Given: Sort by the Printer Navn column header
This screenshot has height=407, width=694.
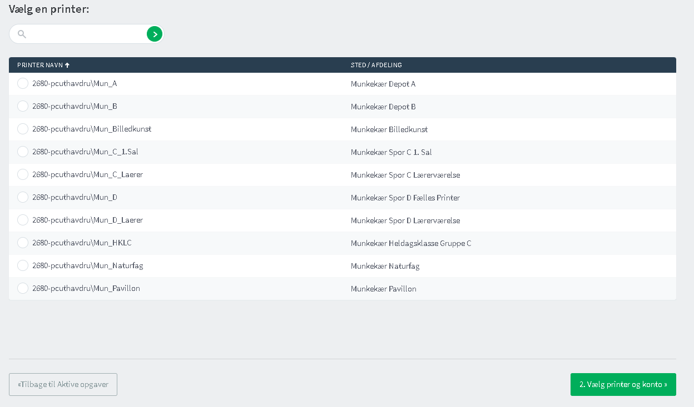Looking at the screenshot, I should click(x=40, y=65).
